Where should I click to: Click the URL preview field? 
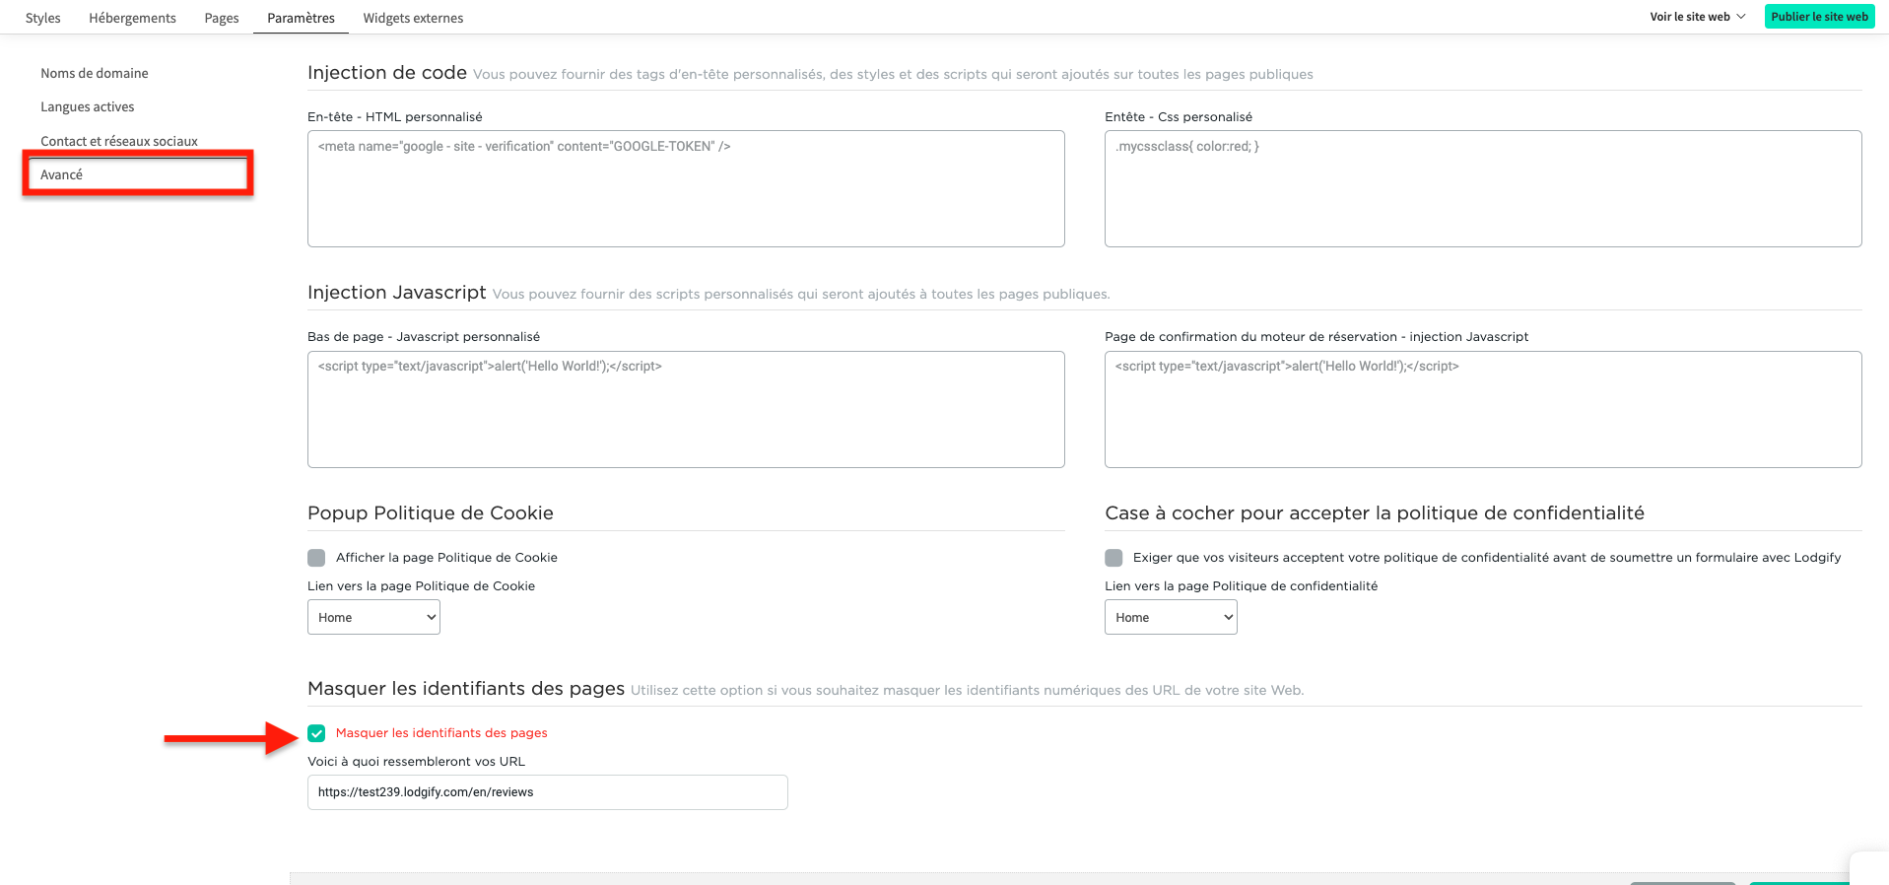tap(546, 791)
